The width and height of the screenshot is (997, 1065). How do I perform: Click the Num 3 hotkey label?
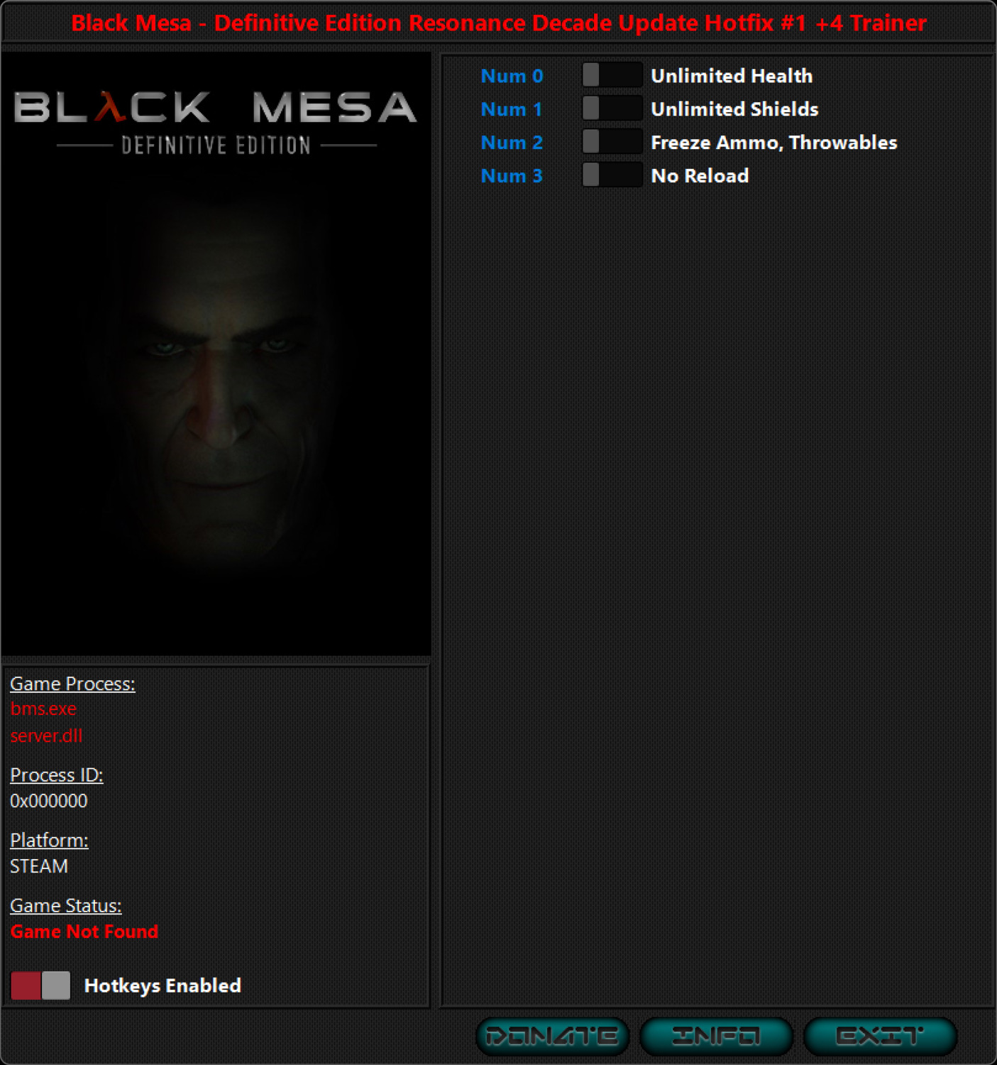(x=512, y=176)
